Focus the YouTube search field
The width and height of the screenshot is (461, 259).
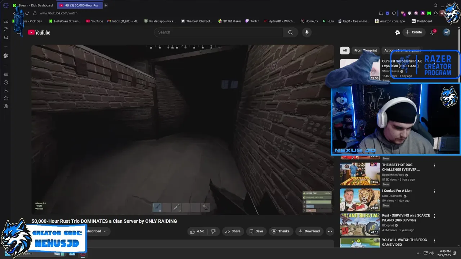tap(219, 32)
